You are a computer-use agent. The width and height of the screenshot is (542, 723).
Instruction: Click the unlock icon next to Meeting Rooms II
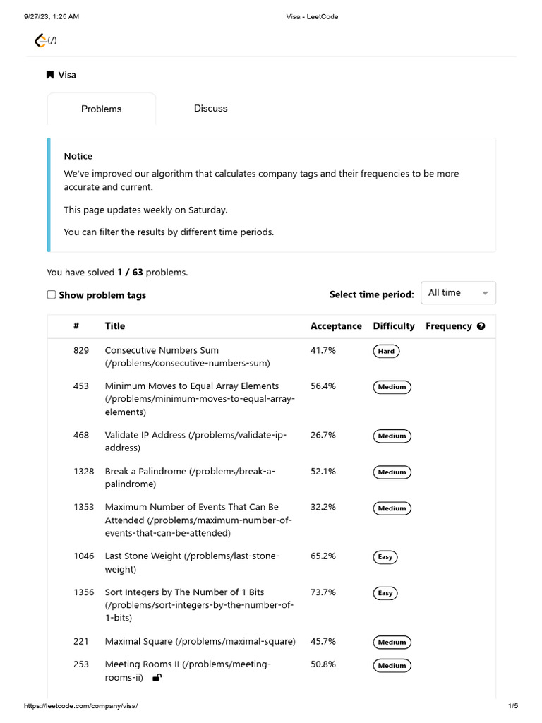point(157,678)
